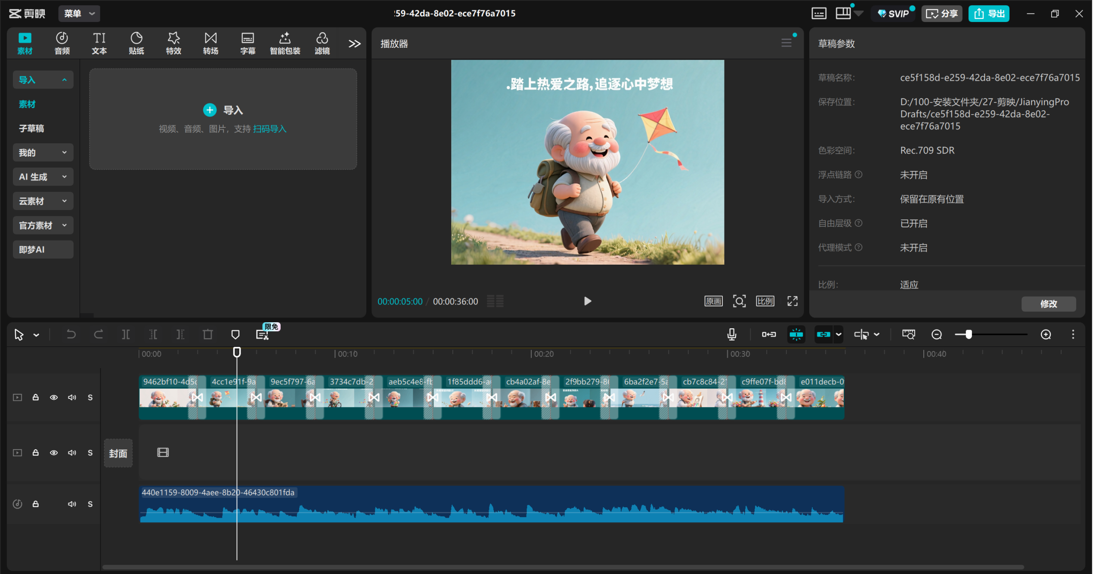Screen dimensions: 1102x574
Task: Toggle lock on the 封面 cover track
Action: point(36,453)
